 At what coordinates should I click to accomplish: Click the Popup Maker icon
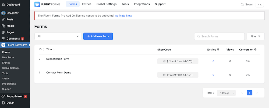[x=3, y=96]
